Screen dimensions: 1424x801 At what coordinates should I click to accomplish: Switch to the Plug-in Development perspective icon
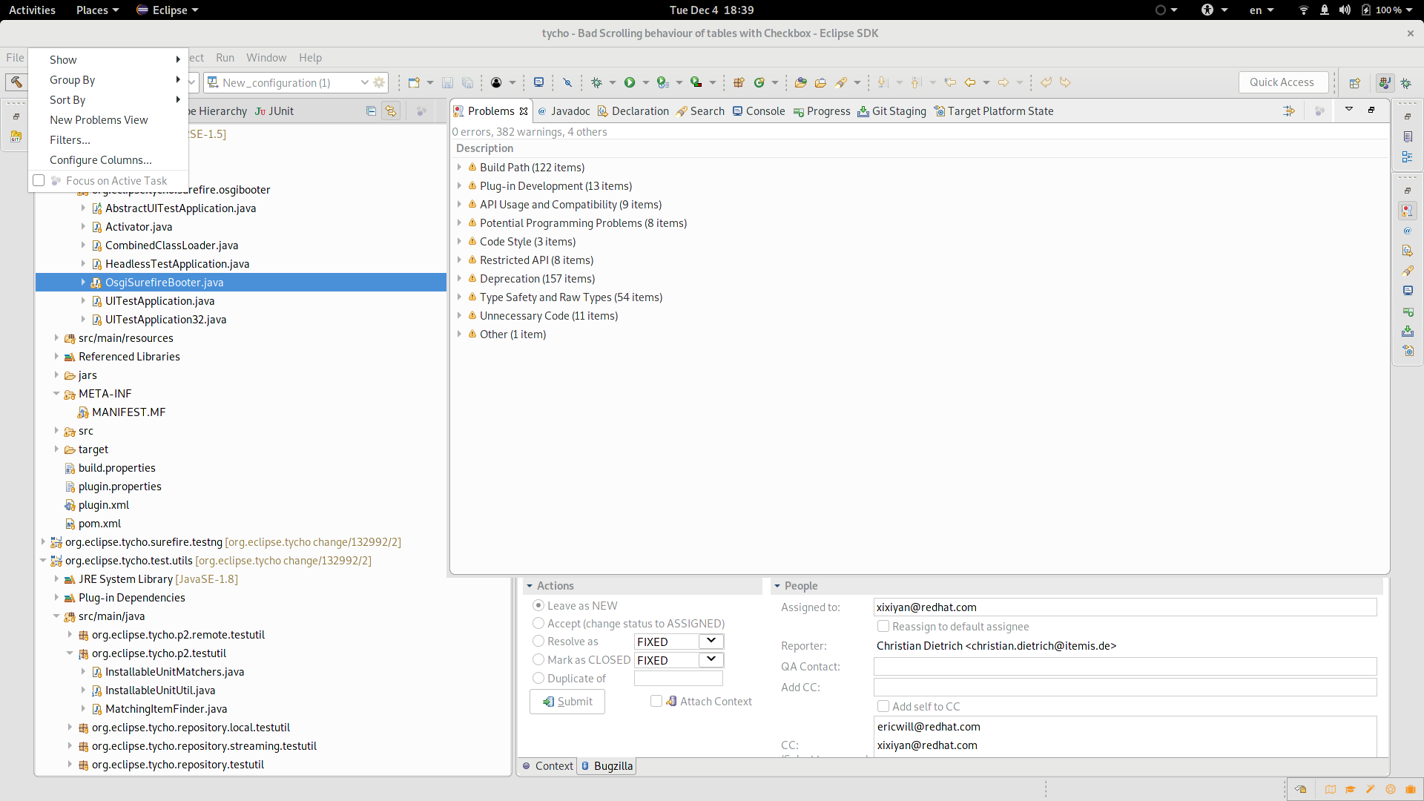[1385, 82]
